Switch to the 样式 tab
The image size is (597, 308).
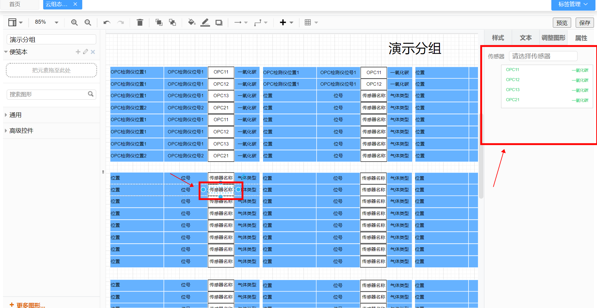click(498, 38)
